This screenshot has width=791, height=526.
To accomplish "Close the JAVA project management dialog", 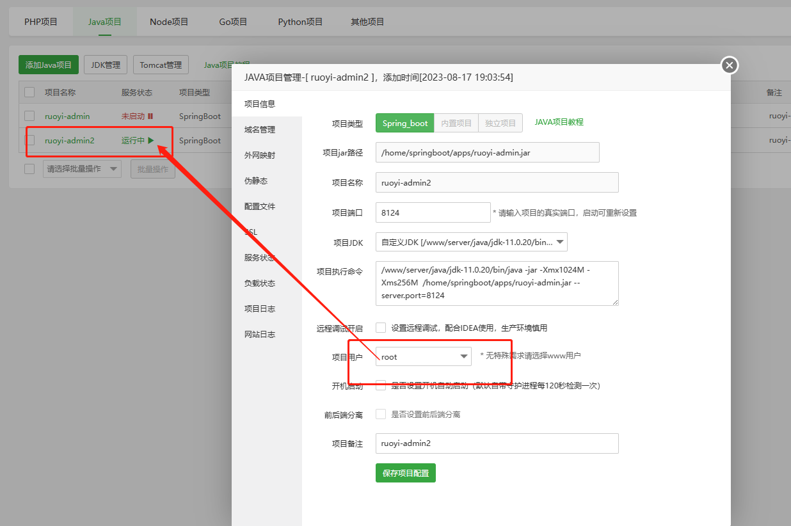I will pos(730,65).
